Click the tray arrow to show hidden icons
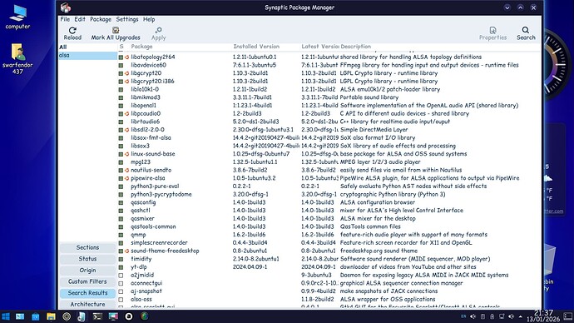 point(520,317)
